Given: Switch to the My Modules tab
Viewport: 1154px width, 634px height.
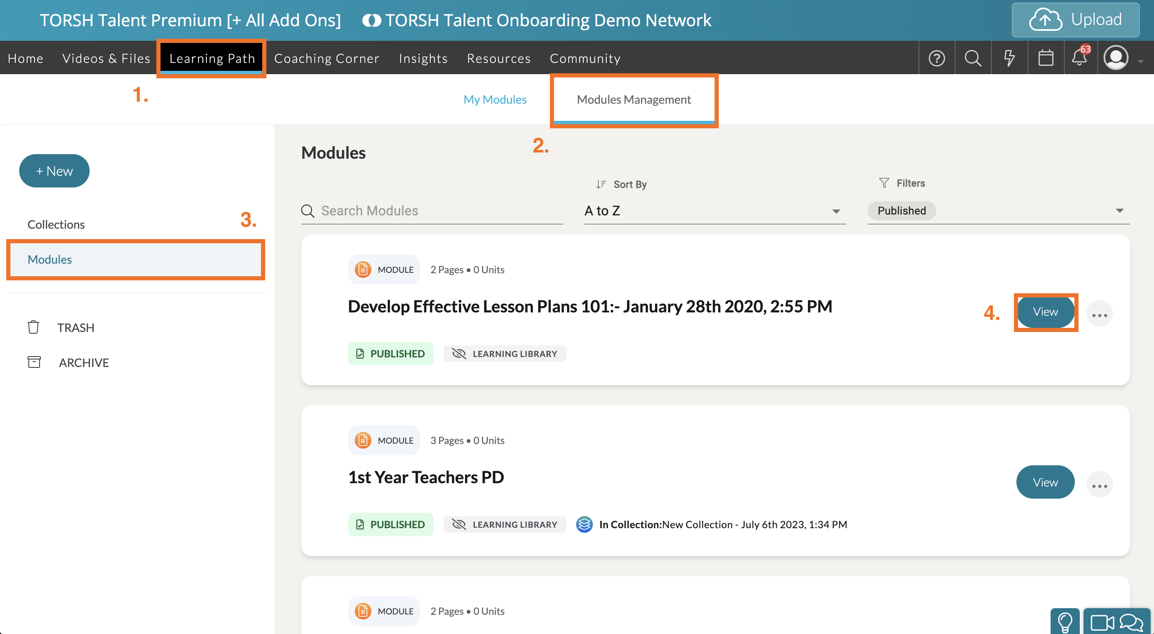Looking at the screenshot, I should pos(494,100).
